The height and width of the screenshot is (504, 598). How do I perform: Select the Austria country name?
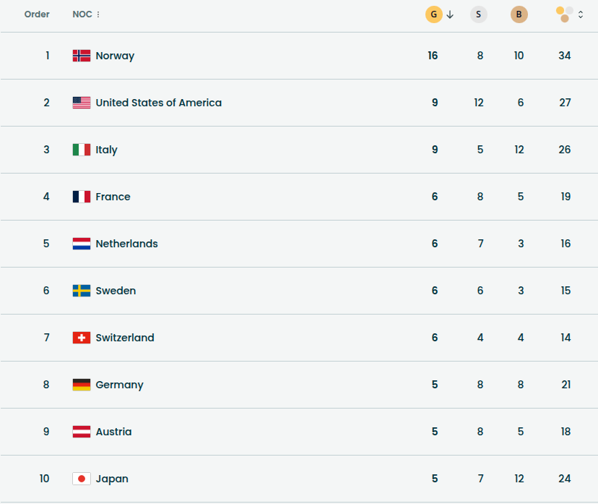pos(113,432)
